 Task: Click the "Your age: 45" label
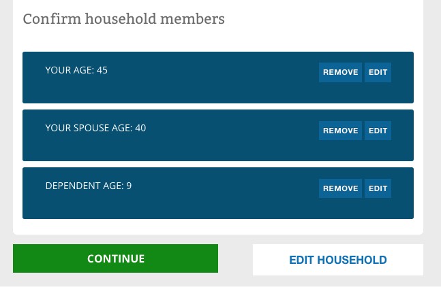[76, 70]
